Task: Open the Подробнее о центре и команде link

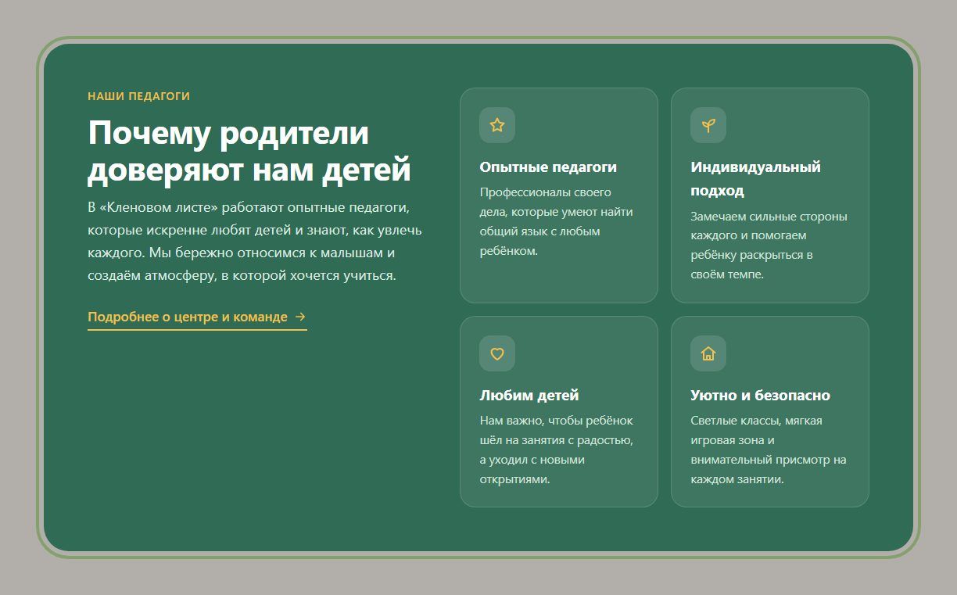Action: pos(197,317)
